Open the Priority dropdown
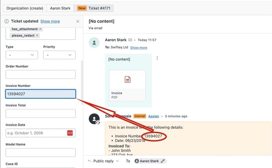Screen dimensions: 272x168 coord(59,55)
